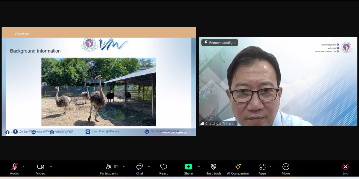
Task: Expand the arrow next to Apps
Action: (x=270, y=167)
